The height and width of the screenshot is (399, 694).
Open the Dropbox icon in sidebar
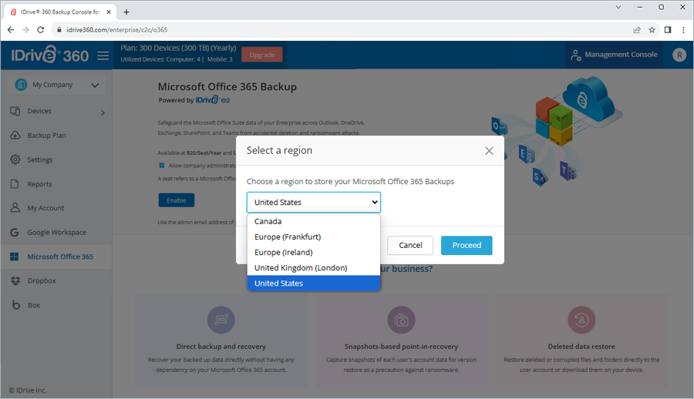[15, 281]
